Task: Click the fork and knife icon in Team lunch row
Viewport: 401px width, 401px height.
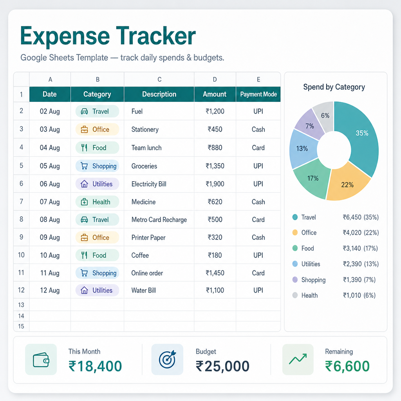Action: point(84,148)
